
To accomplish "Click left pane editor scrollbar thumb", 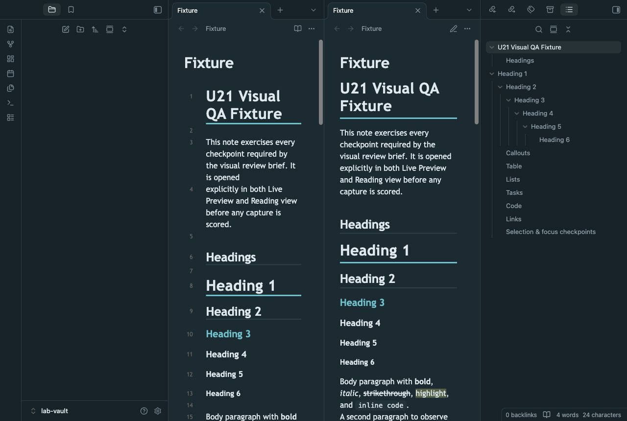I will (x=321, y=82).
